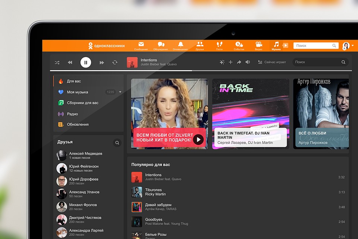Open Александра Лартей's music

[89, 232]
